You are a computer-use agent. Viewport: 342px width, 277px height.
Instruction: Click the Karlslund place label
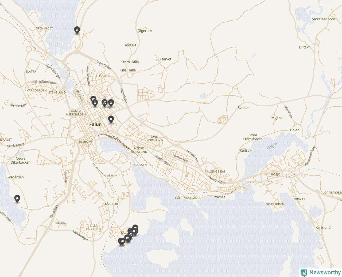[323, 227]
